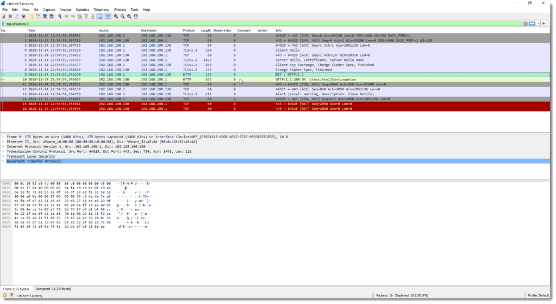Toggle auto-scroll during live capture
556x304 pixels.
pyautogui.click(x=101, y=16)
